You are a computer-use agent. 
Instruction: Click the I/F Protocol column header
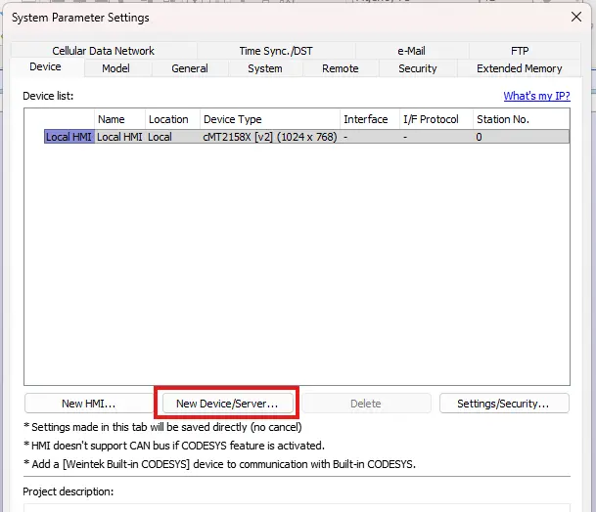click(x=436, y=119)
